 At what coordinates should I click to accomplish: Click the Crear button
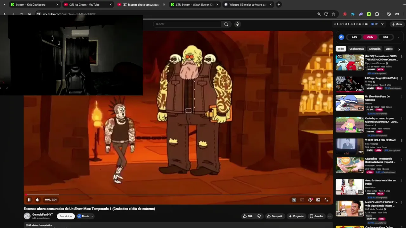(x=397, y=24)
